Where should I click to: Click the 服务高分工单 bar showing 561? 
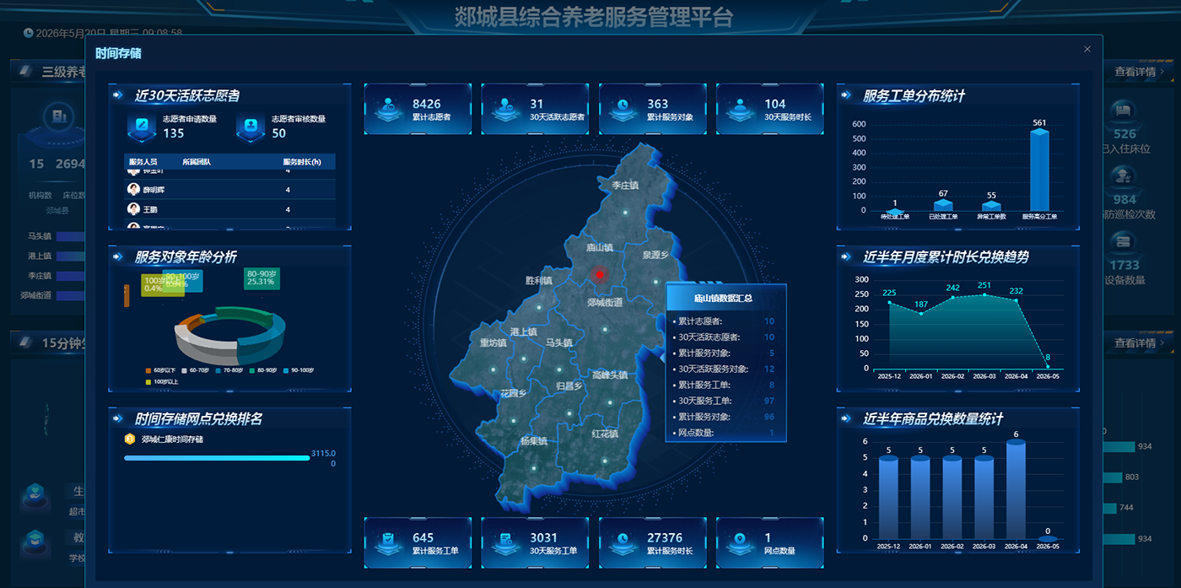pos(1039,170)
